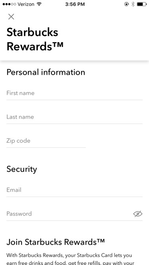Tap the battery indicator icon
Viewport: 149px width, 265px height.
141,4
